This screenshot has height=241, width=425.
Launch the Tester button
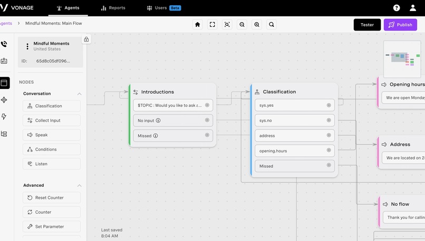(367, 25)
